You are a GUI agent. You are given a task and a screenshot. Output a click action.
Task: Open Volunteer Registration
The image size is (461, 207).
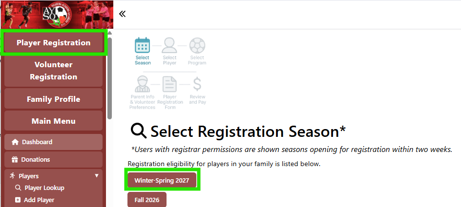tap(54, 71)
